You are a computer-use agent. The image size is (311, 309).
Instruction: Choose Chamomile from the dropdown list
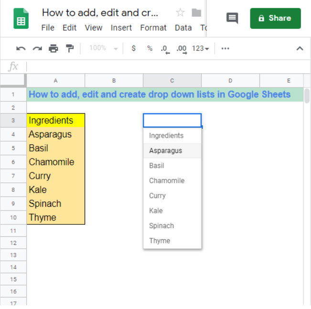click(x=172, y=181)
